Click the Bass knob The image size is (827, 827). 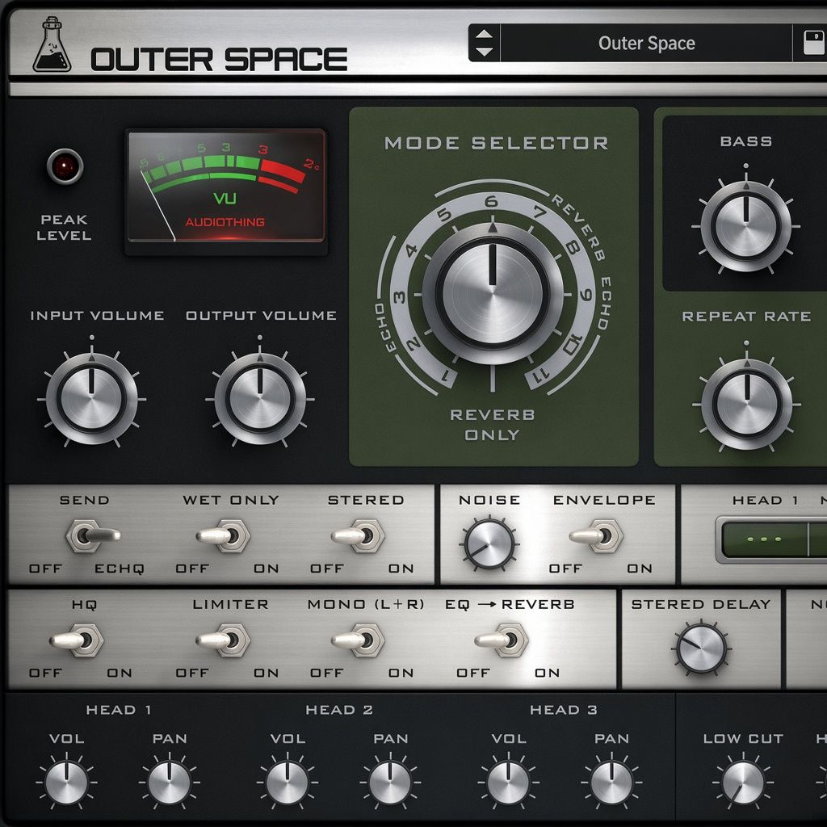click(745, 226)
